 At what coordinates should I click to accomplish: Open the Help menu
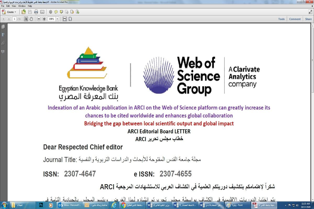[x=30, y=6]
